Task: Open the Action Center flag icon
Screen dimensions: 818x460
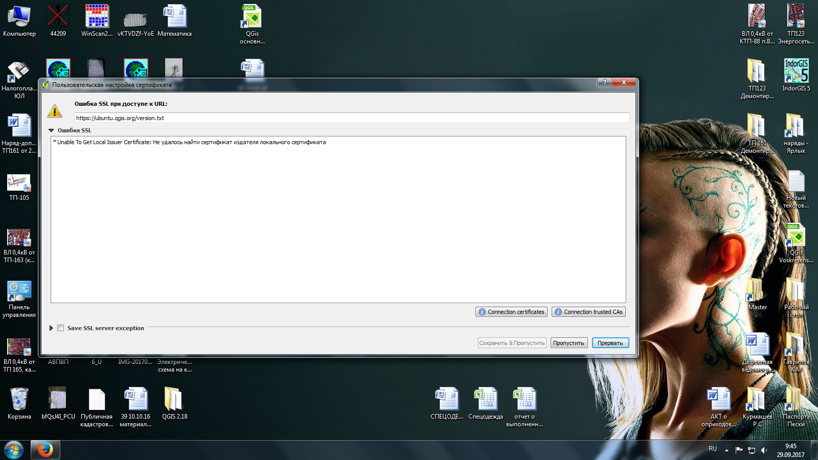Action: pos(739,450)
